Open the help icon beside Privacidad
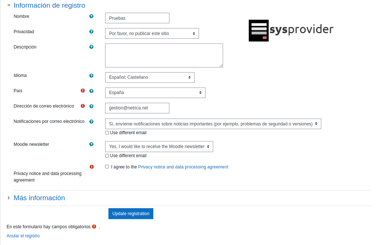Viewport: 376px width, 245px height. 91,32
